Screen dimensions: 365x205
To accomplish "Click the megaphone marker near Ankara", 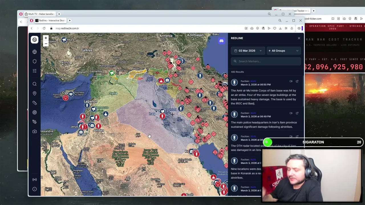I will (64, 40).
